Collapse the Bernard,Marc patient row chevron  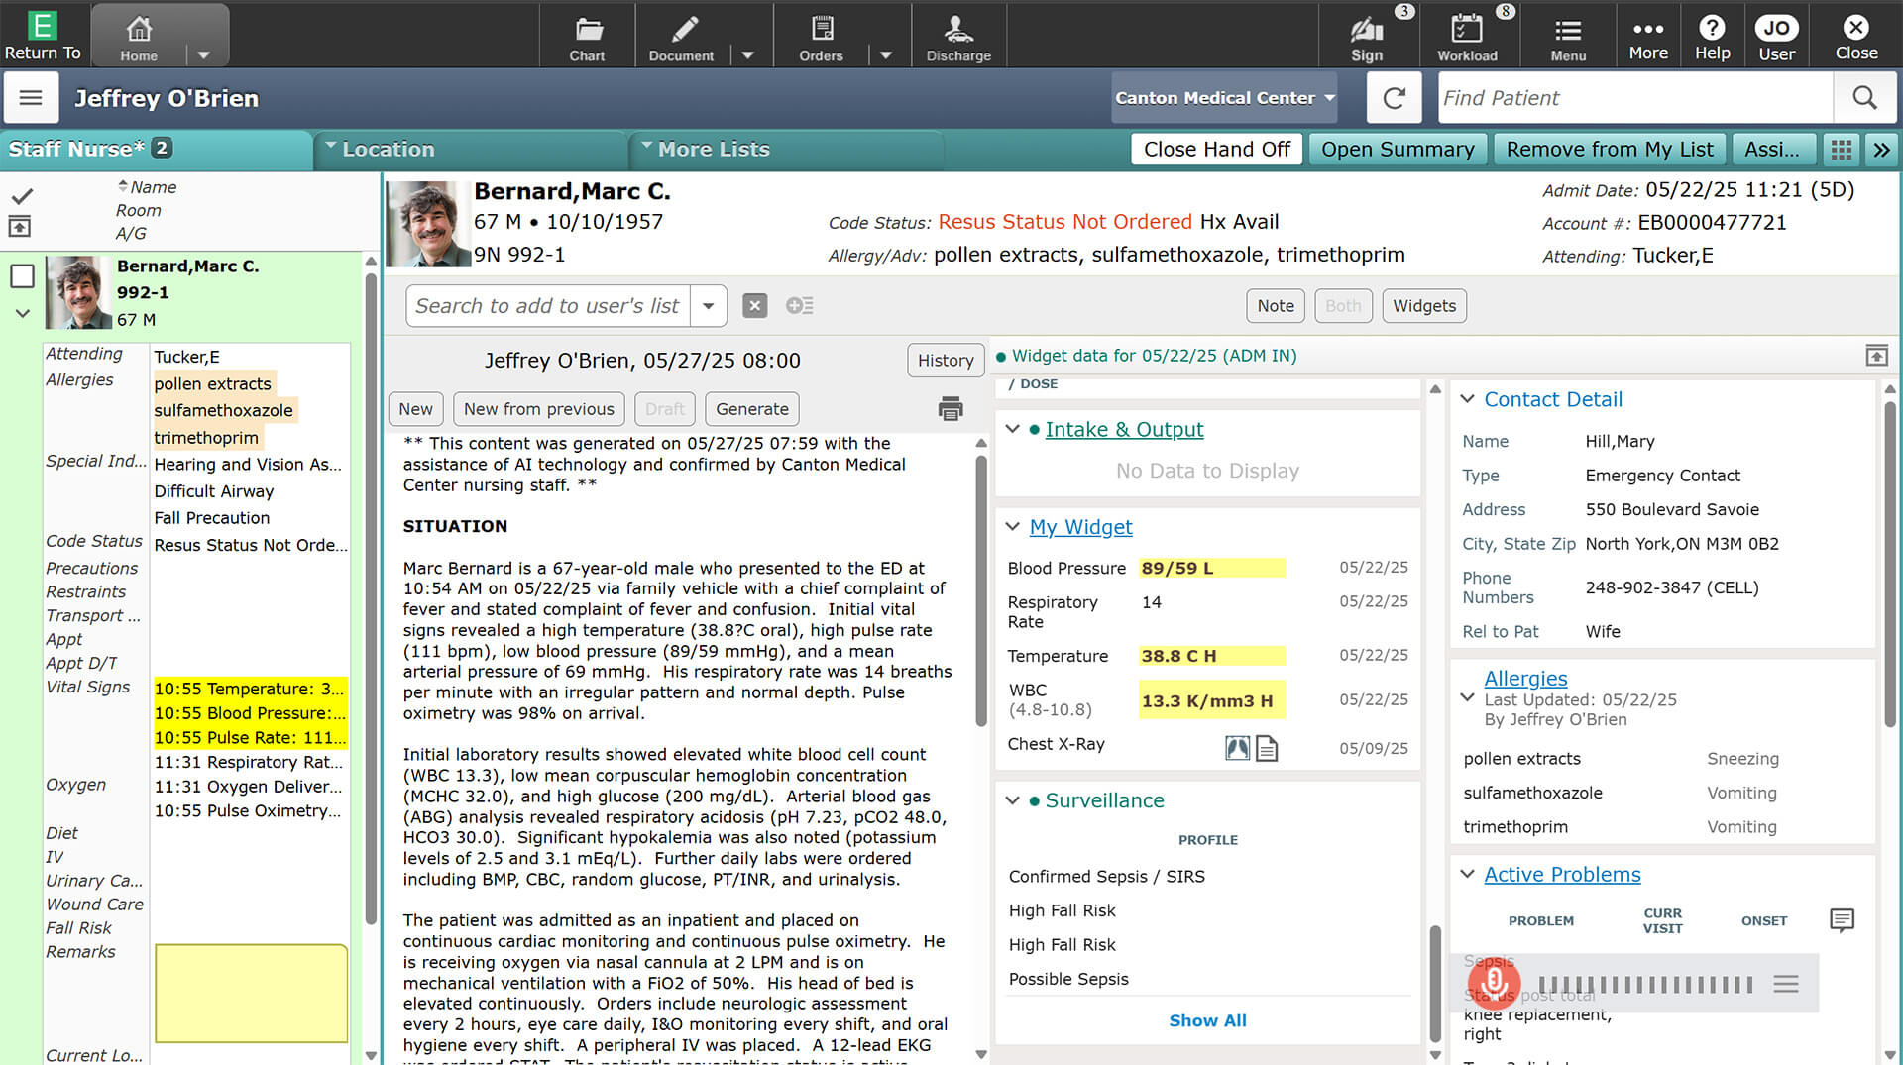point(23,314)
